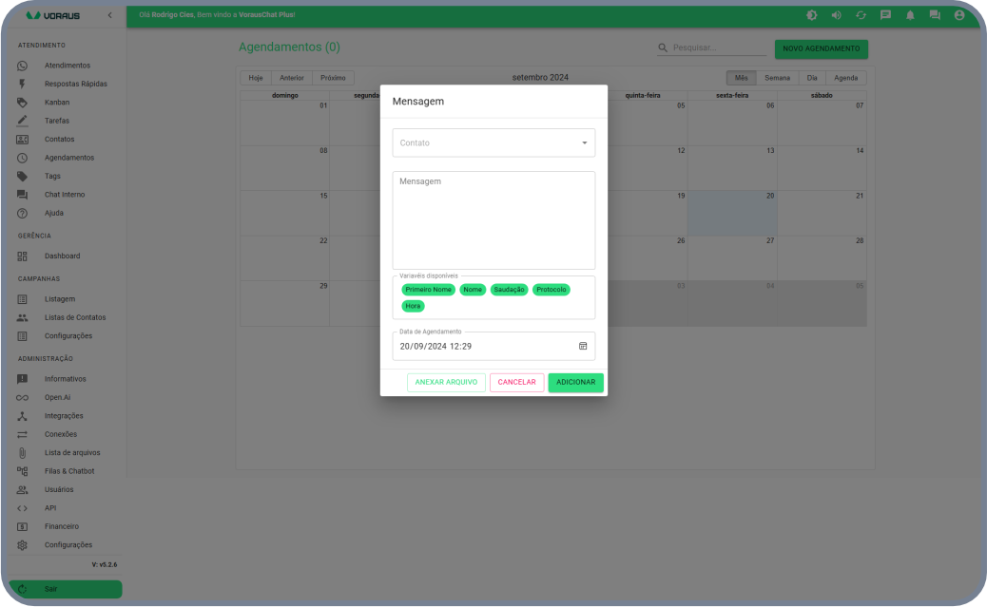The height and width of the screenshot is (607, 987).
Task: Collapse the sidebar with the chevron arrow
Action: (x=109, y=15)
